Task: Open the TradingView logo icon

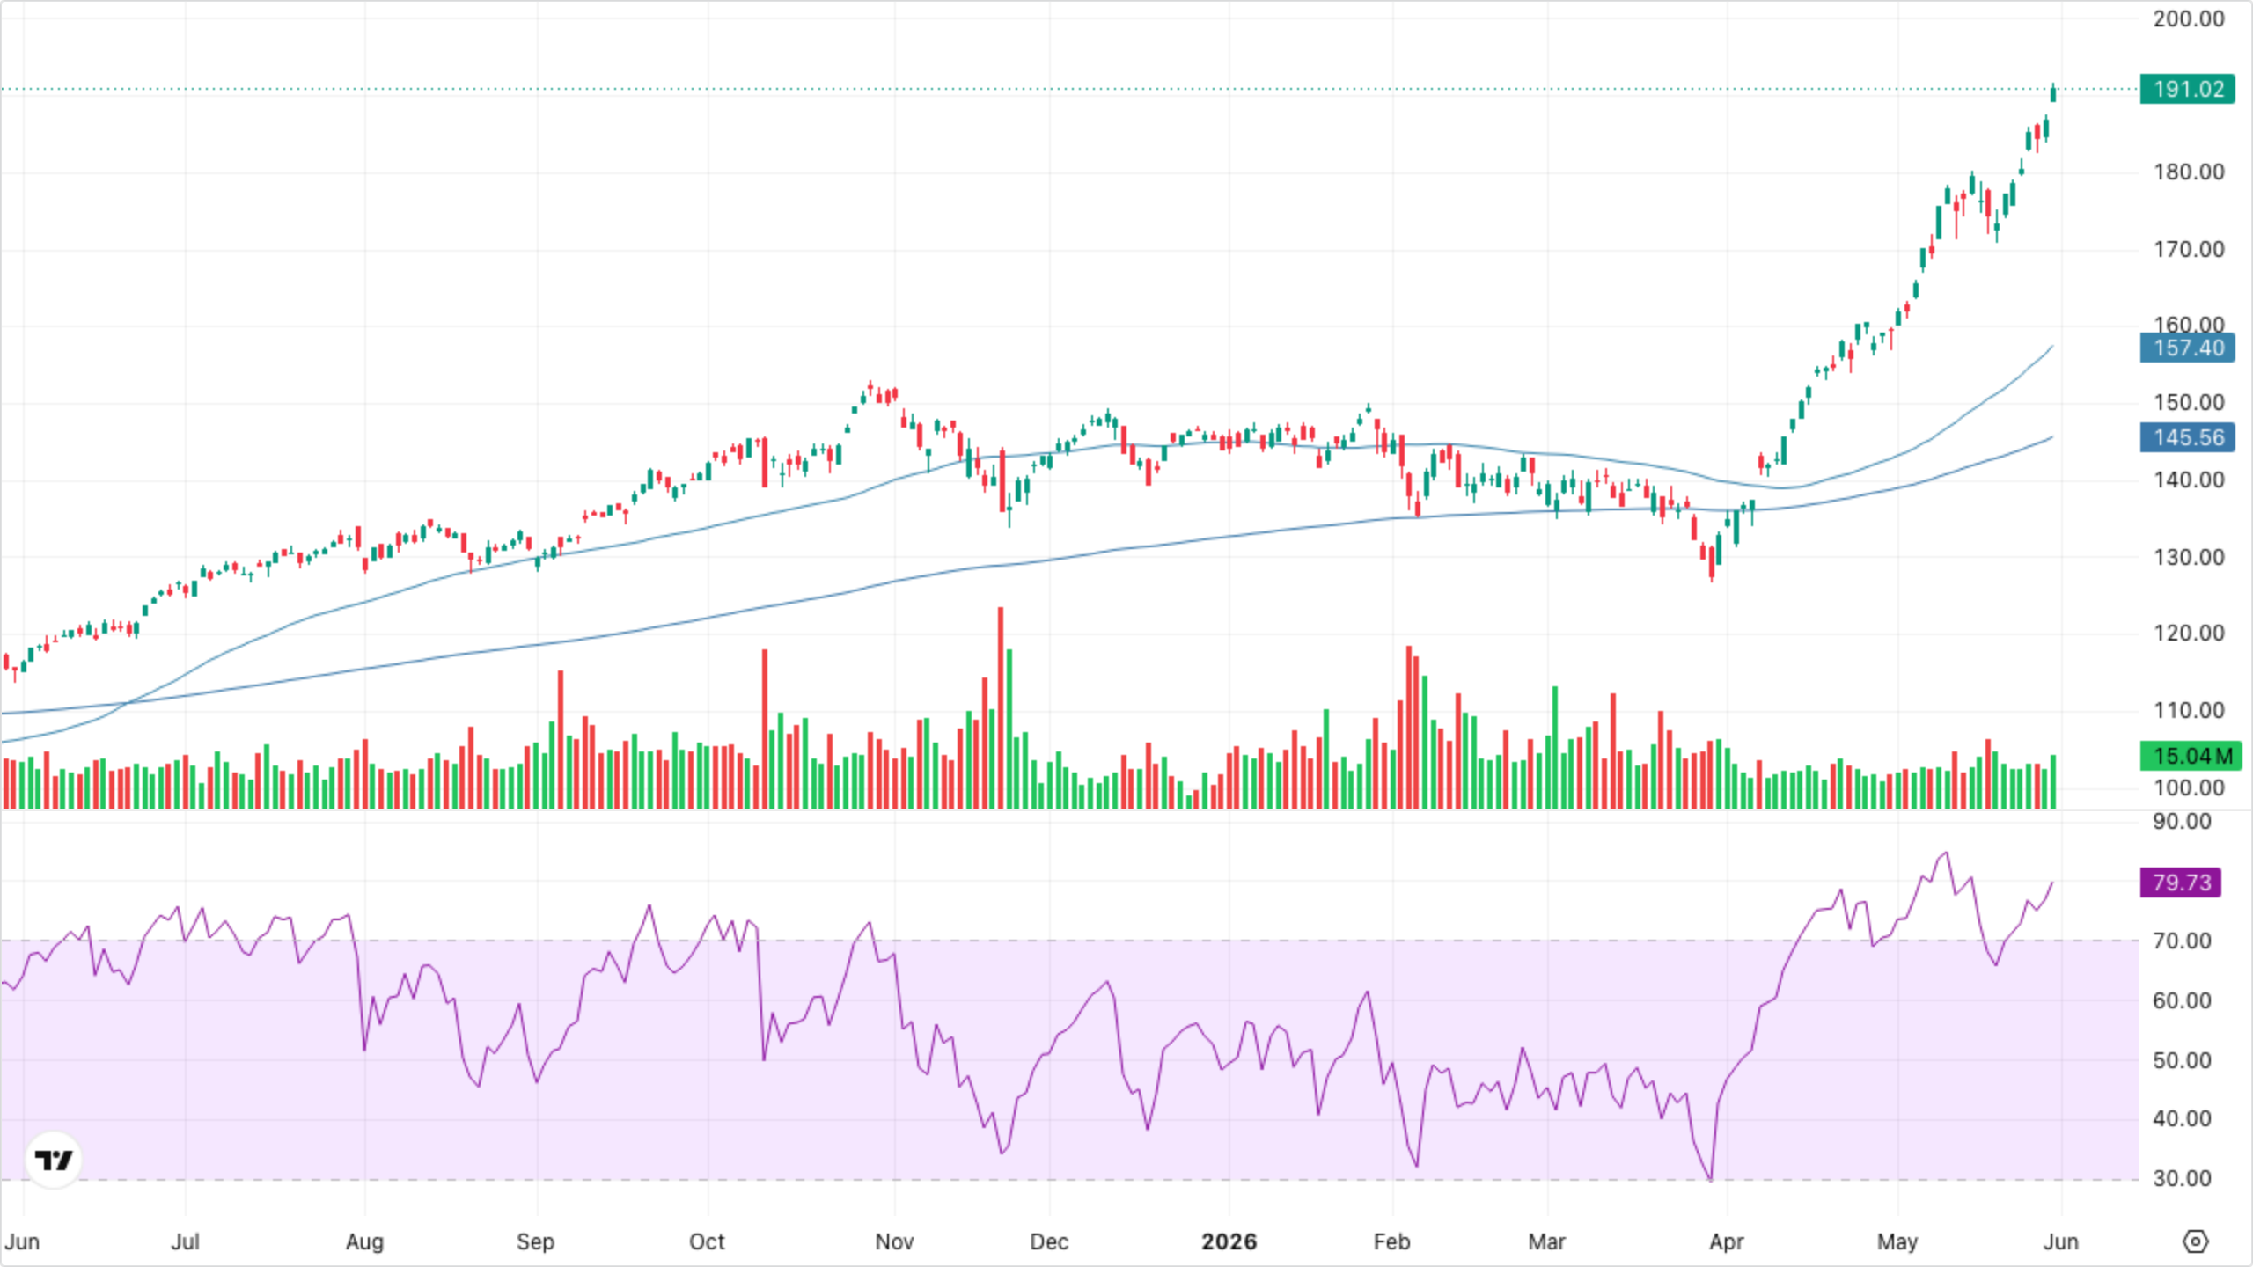Action: click(54, 1160)
